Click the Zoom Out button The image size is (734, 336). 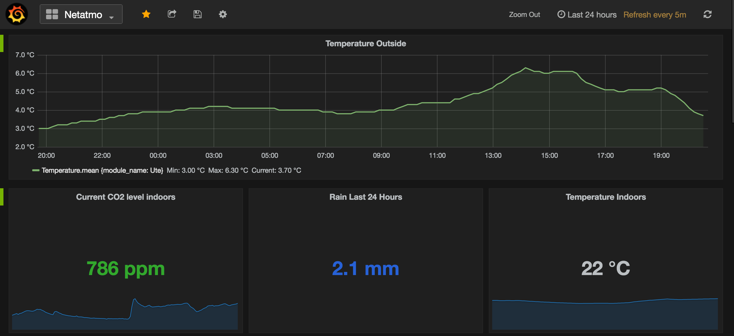click(524, 15)
